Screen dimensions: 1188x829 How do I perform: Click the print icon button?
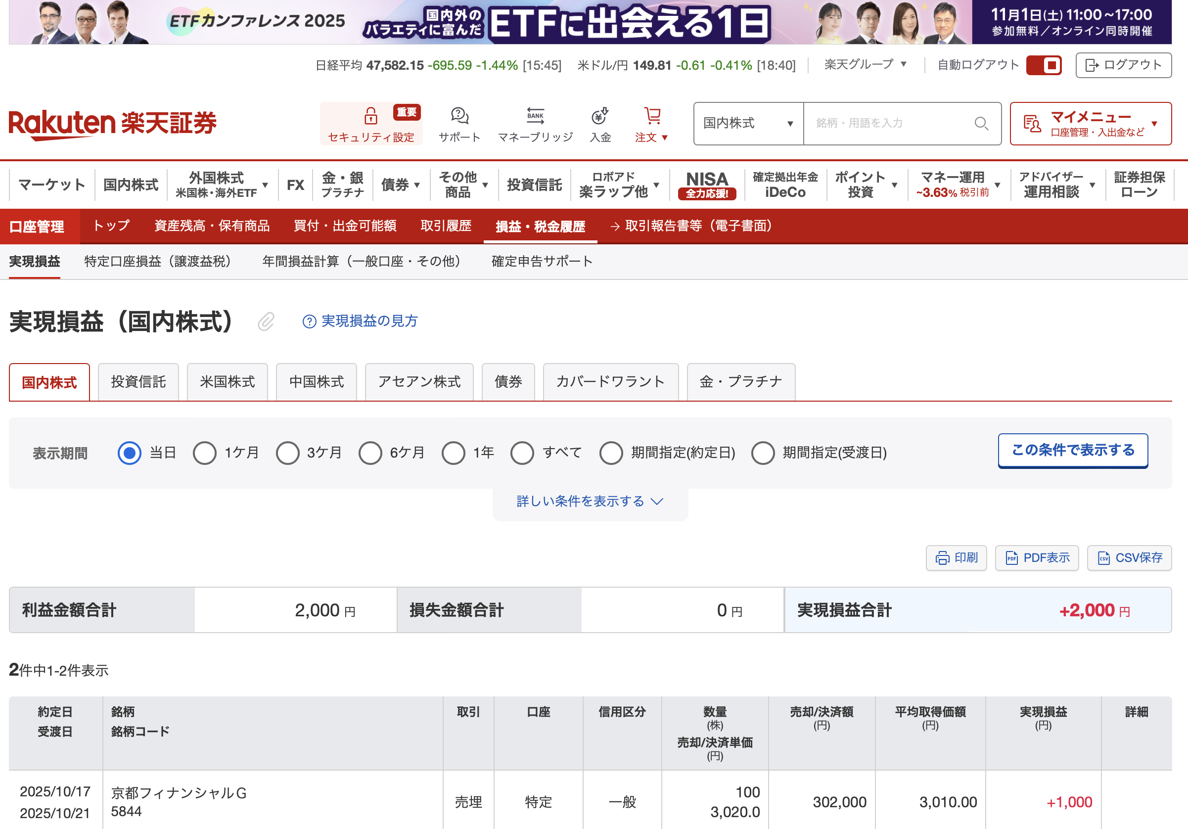point(956,558)
